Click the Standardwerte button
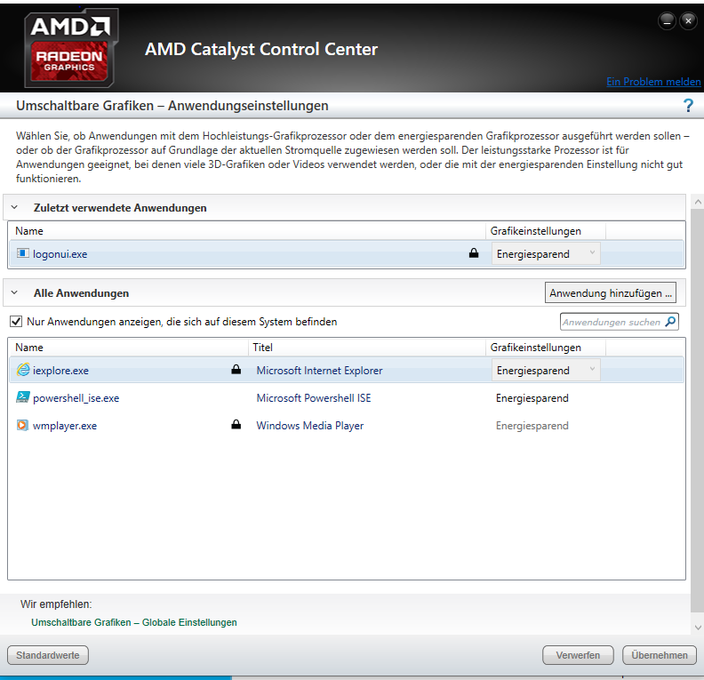Image resolution: width=704 pixels, height=680 pixels. (x=48, y=655)
